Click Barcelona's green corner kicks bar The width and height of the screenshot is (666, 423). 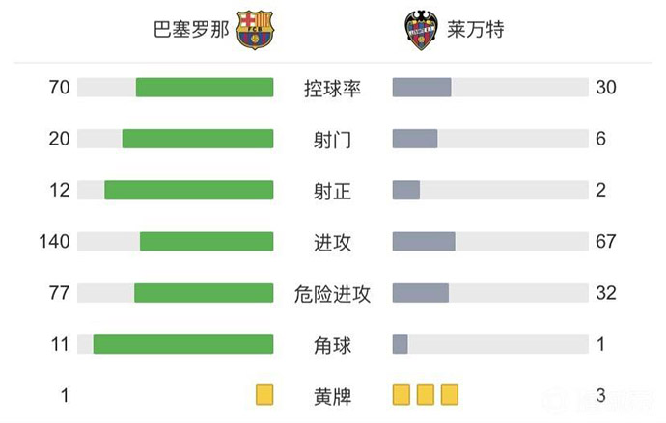(183, 344)
